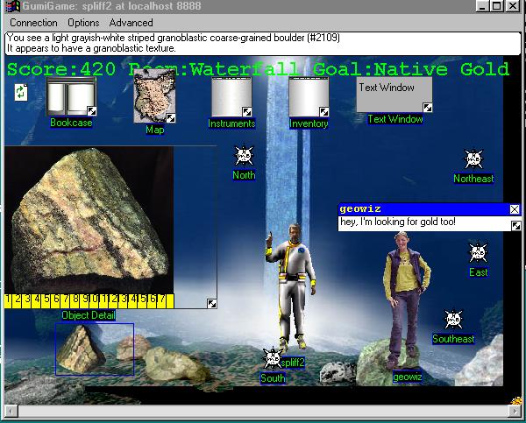Expand the Object Detail panel corner arrow
Viewport: 526px width, 423px height.
pyautogui.click(x=211, y=304)
